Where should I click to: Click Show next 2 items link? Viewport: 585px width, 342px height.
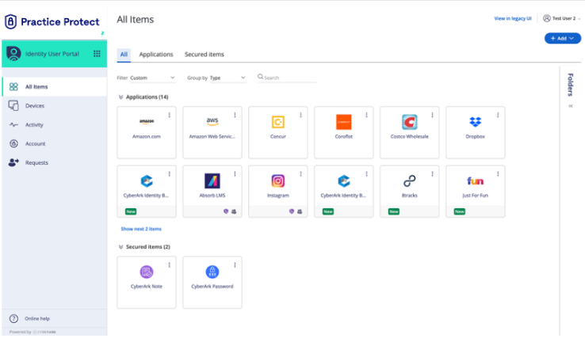[141, 229]
